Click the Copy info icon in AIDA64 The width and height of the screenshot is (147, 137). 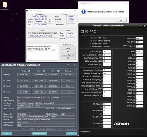(58, 71)
